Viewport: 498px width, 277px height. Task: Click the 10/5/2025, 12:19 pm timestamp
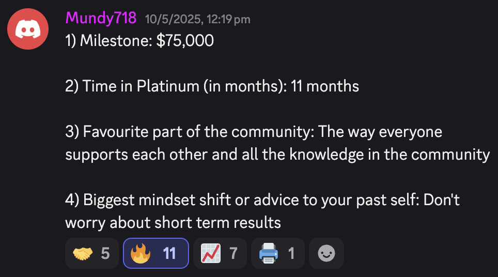(197, 19)
